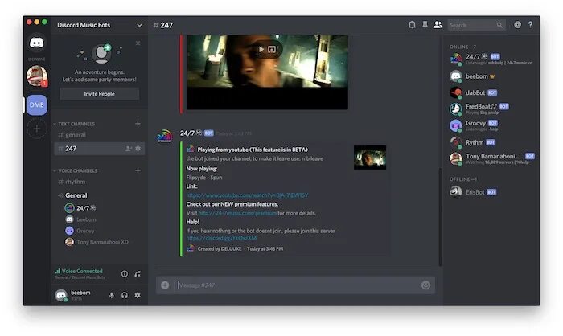Show pinned messages
The width and height of the screenshot is (563, 336).
pyautogui.click(x=425, y=25)
